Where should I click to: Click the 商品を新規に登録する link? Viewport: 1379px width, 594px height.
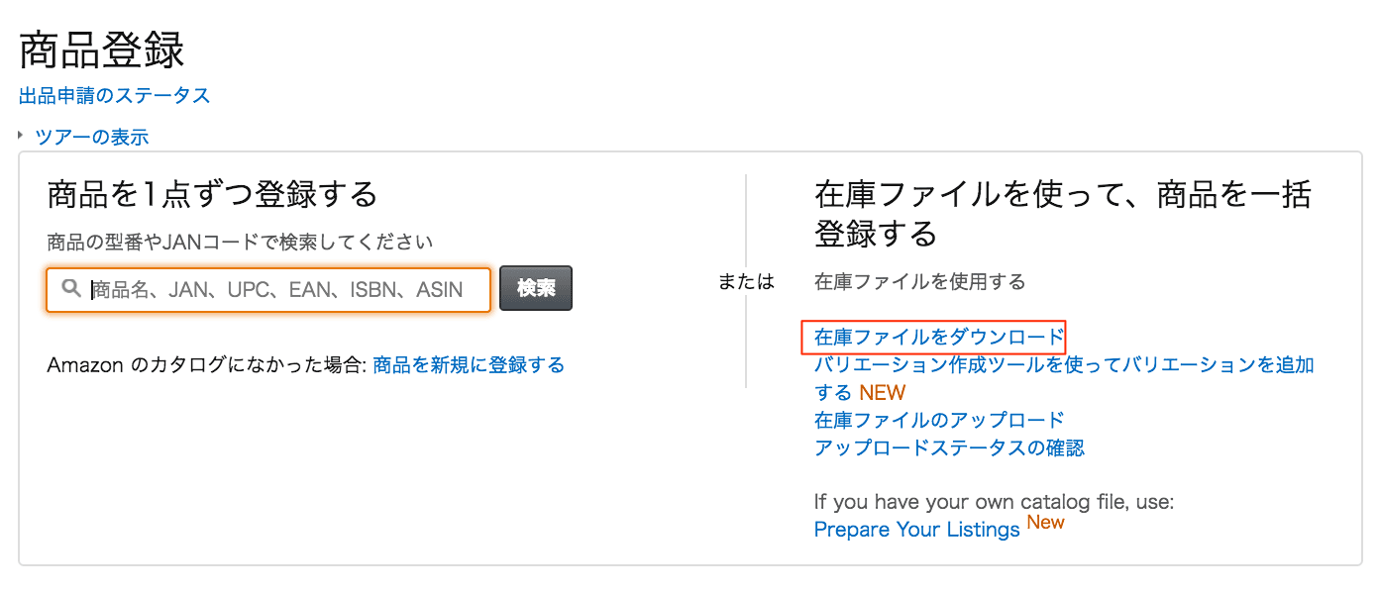[469, 365]
